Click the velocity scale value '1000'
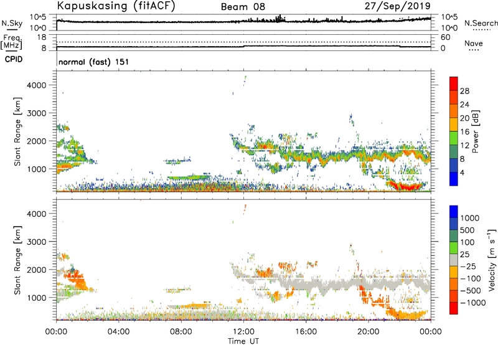 (470, 218)
